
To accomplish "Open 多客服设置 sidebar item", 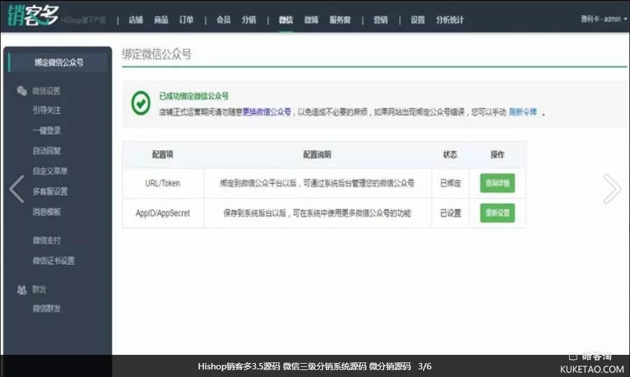I will 50,191.
